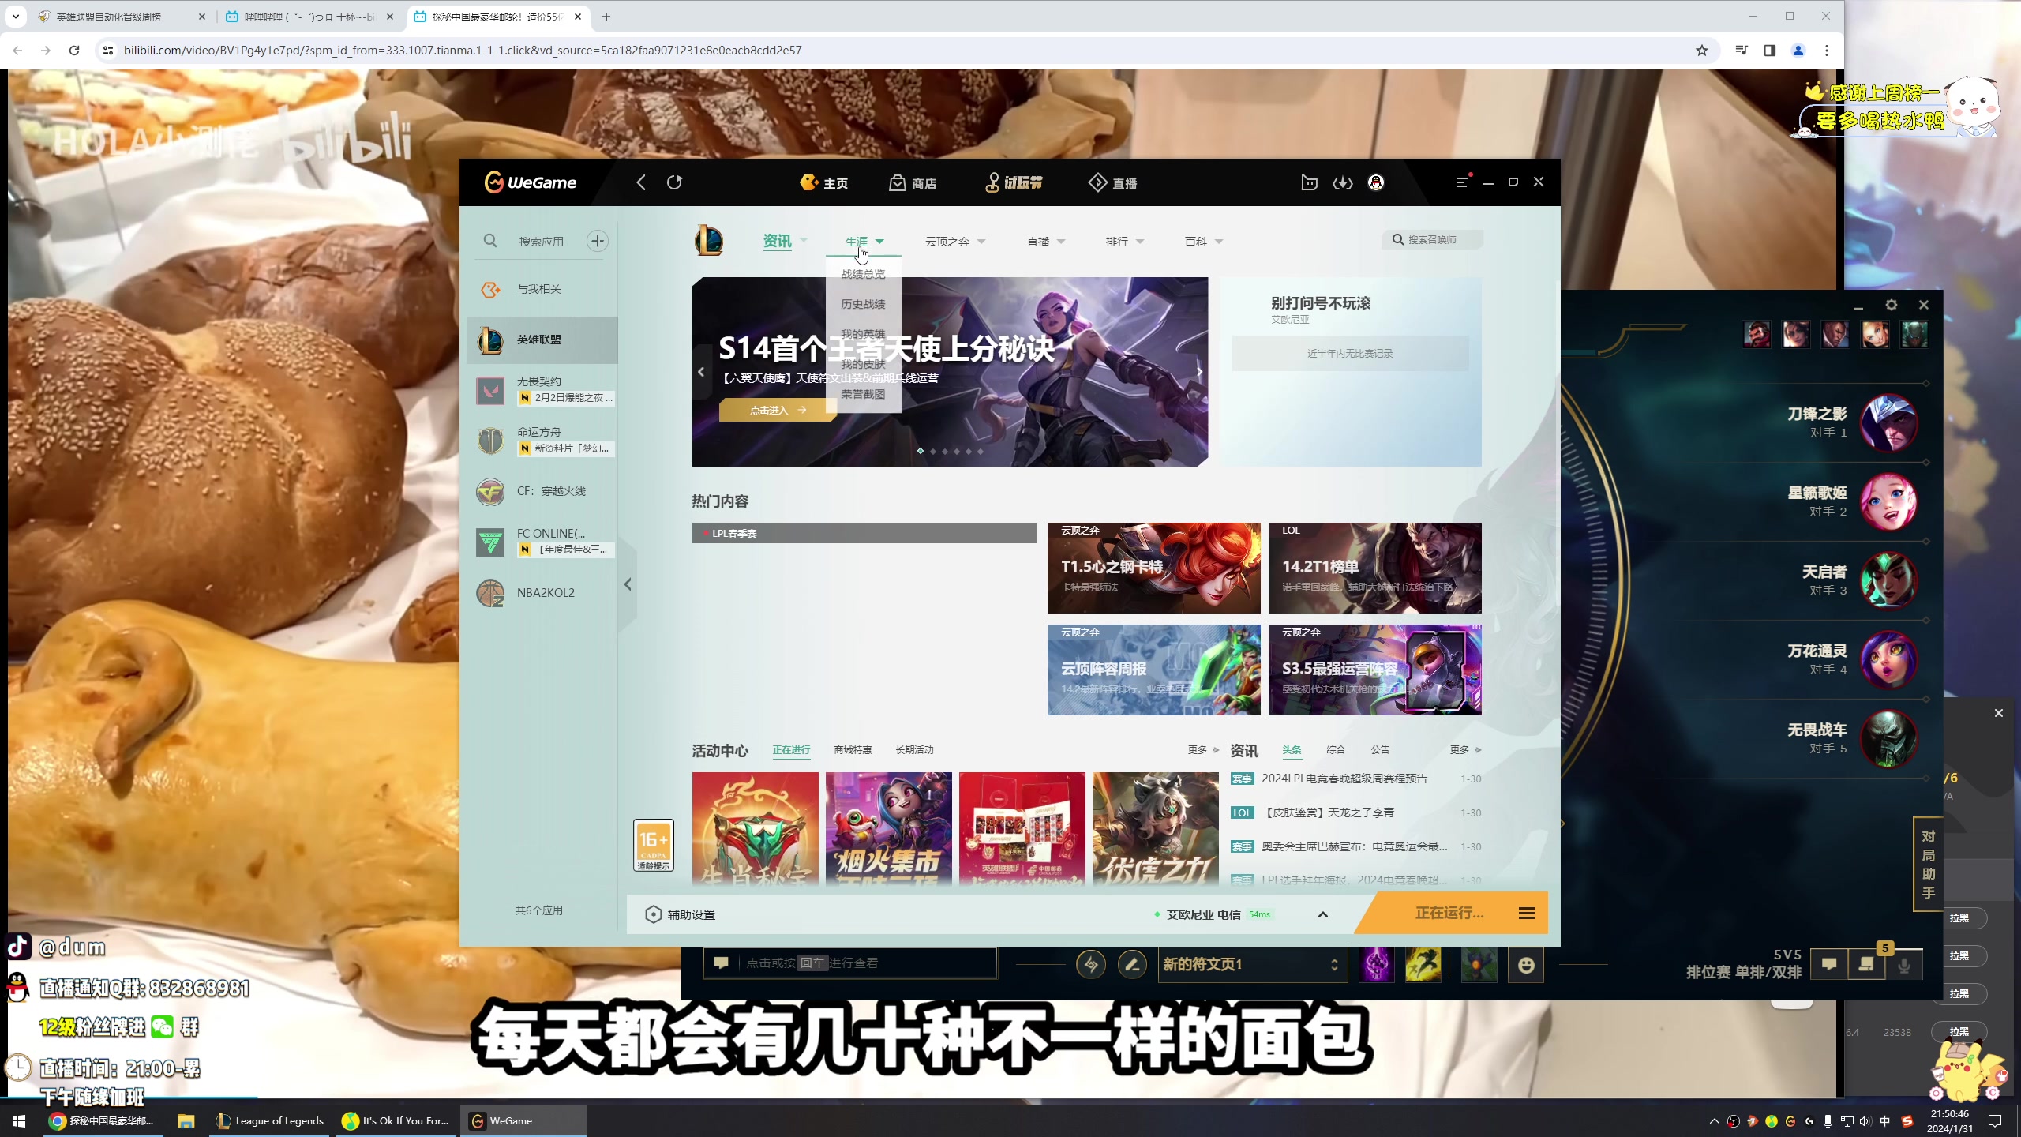Show next banner slide
Viewport: 2021px width, 1137px height.
coord(1199,372)
